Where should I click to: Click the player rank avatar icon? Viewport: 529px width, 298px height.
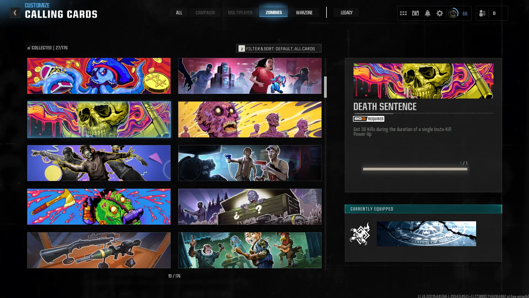(x=453, y=13)
